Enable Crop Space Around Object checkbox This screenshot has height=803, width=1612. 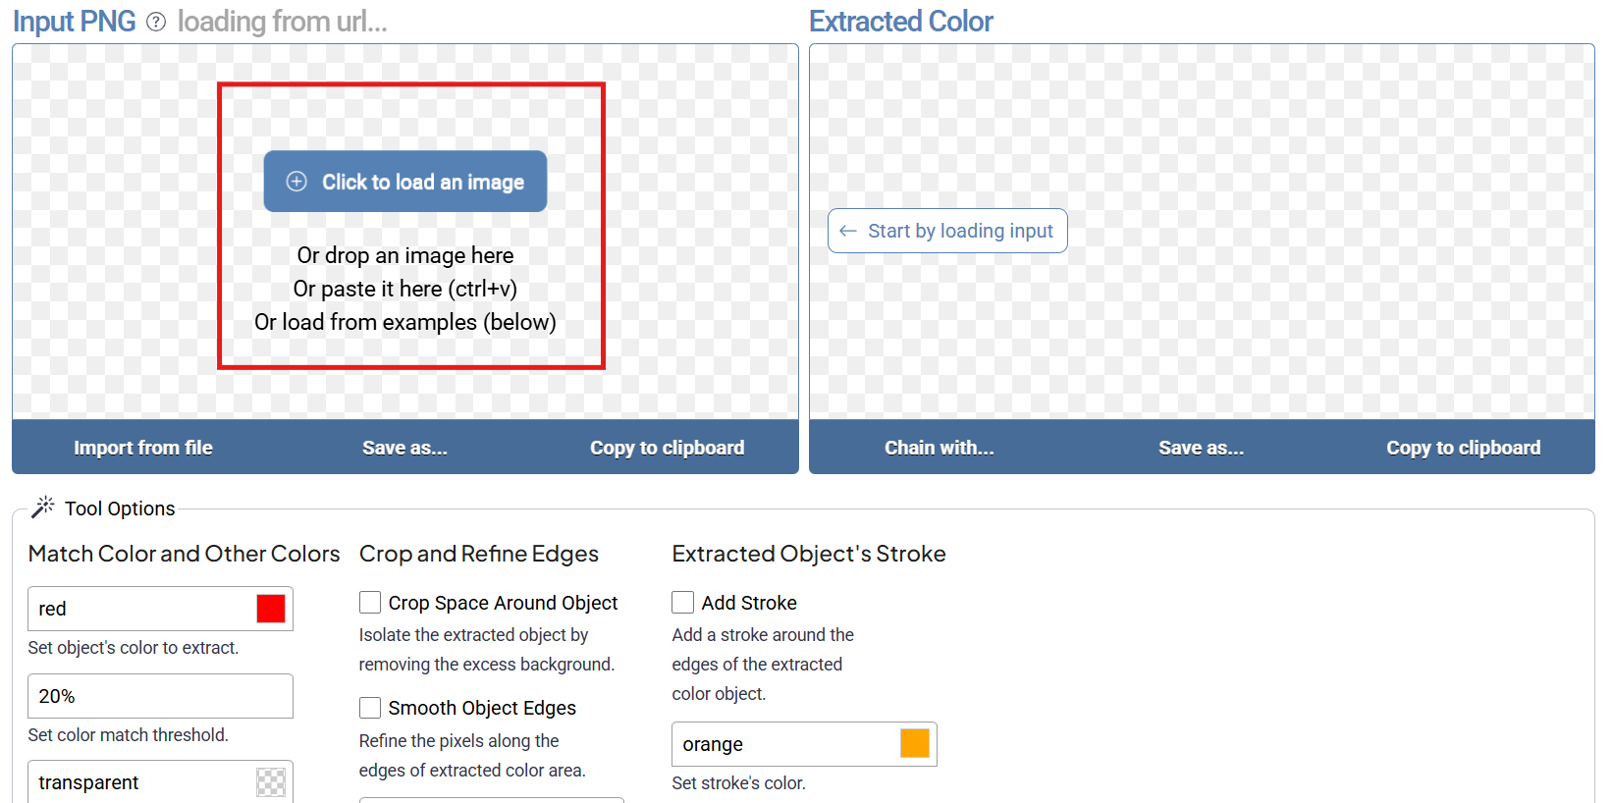370,602
